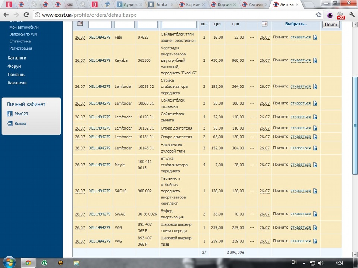This screenshot has height=268, width=358.
Task: Open uTorrent from taskbar
Action: pos(44,263)
